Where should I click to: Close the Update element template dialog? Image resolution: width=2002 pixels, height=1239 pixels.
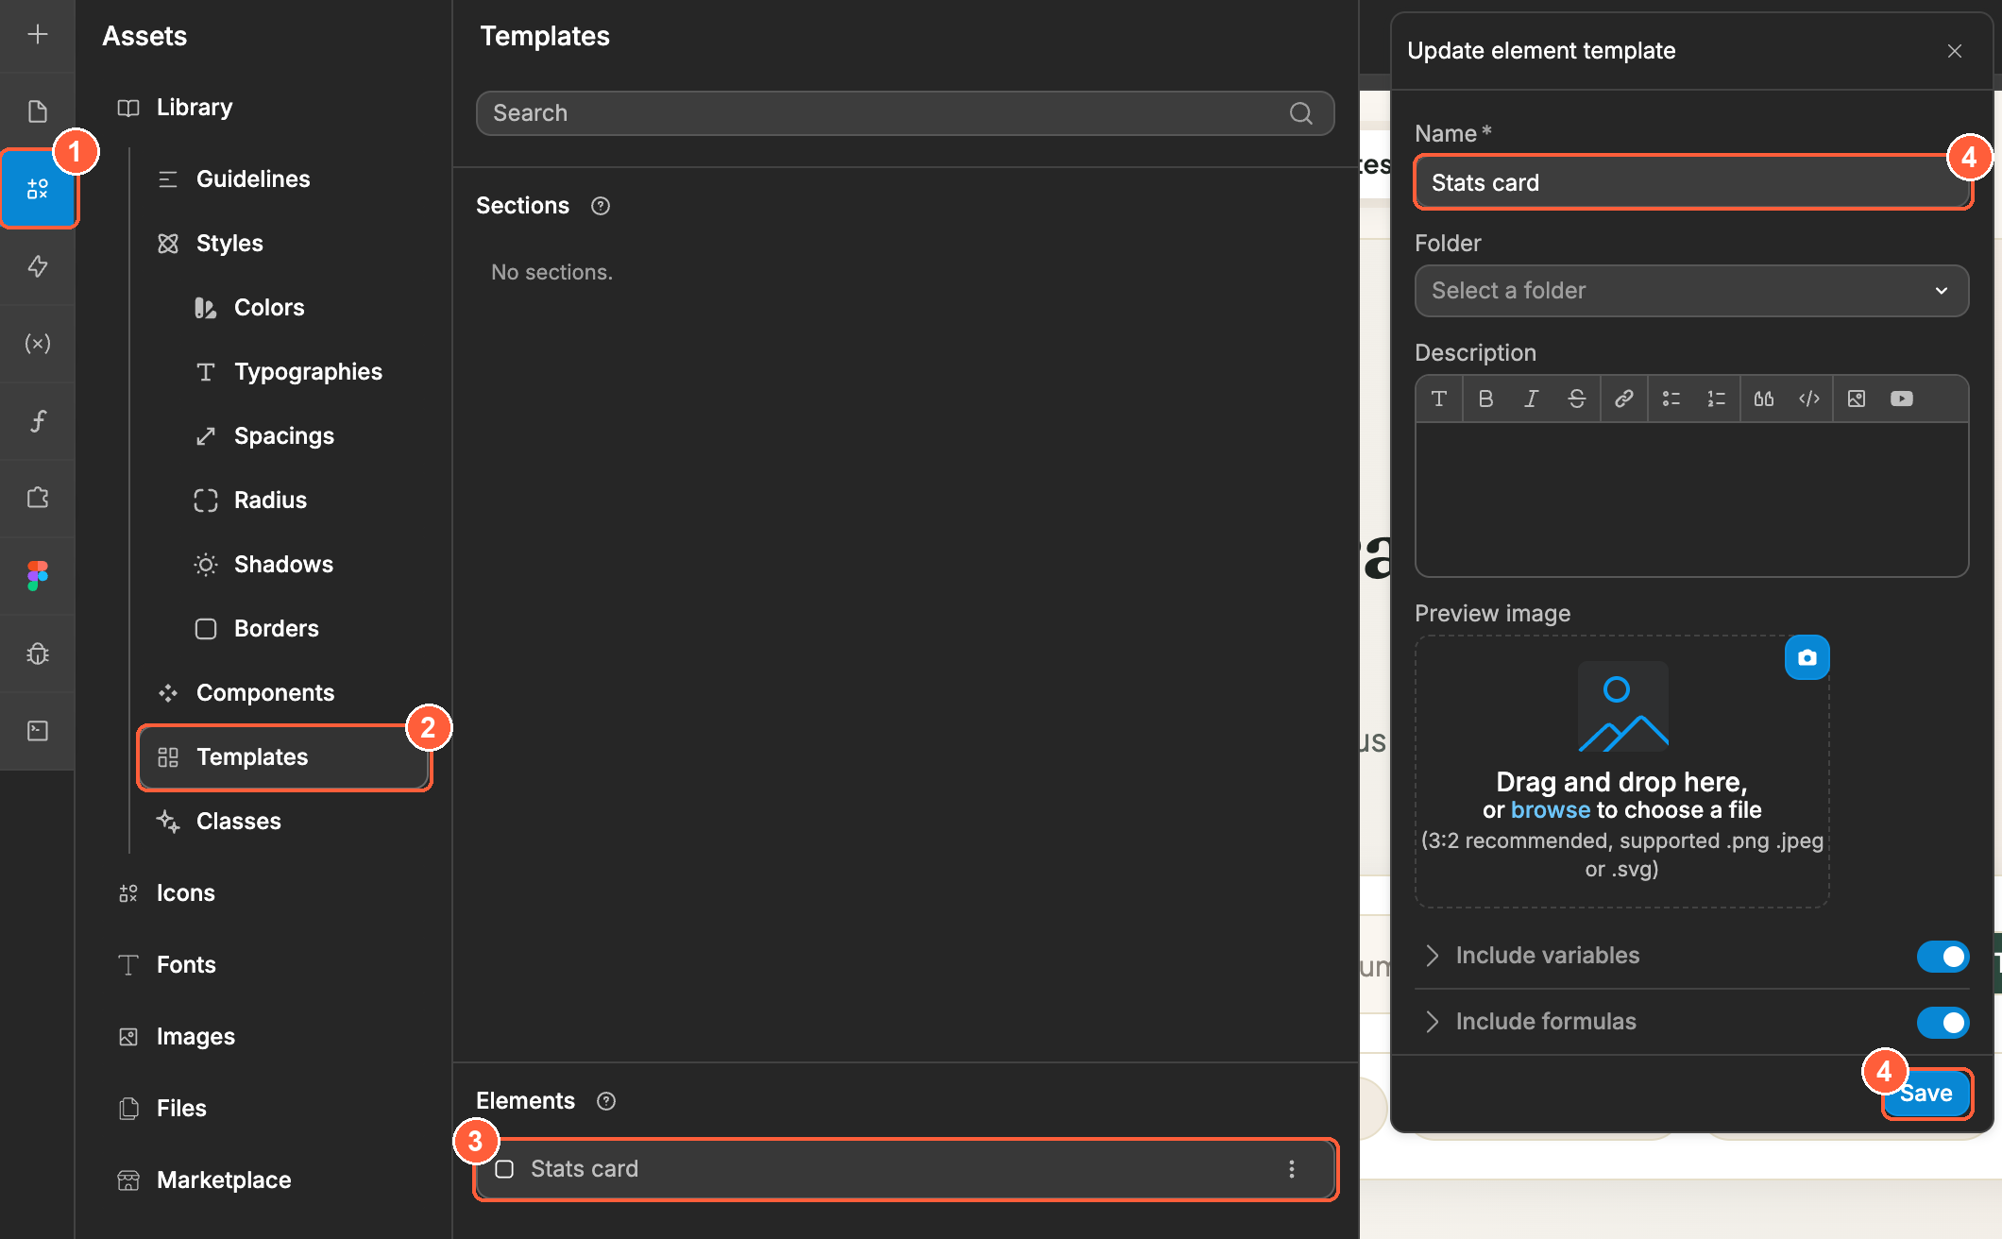click(1955, 51)
